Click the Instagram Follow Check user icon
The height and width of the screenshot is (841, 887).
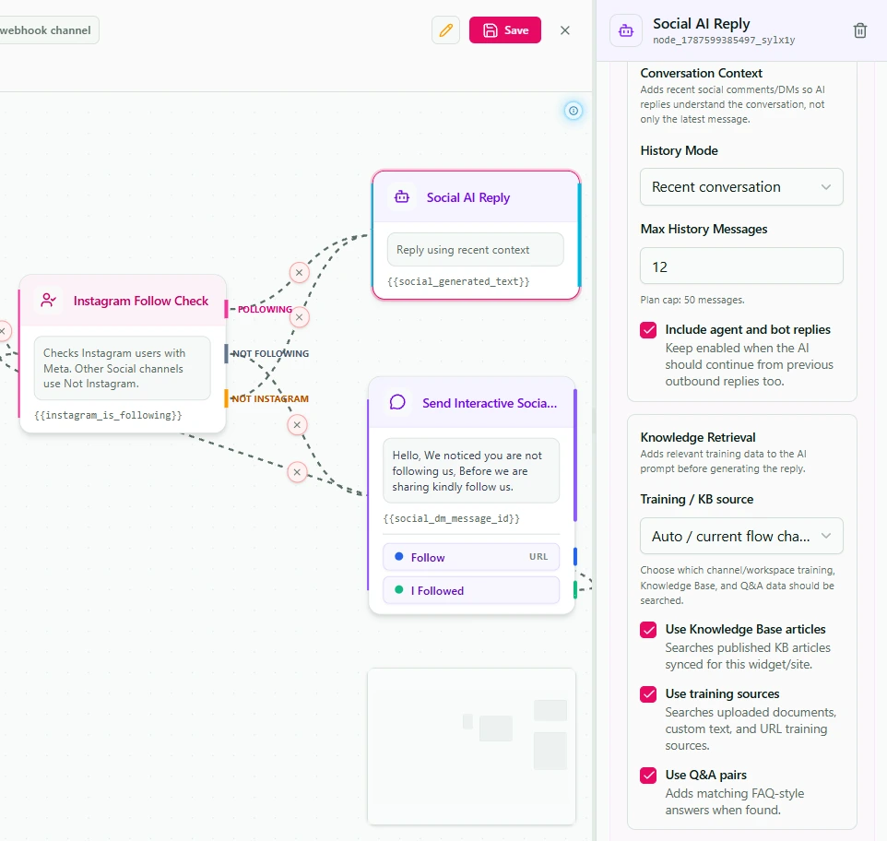[49, 301]
